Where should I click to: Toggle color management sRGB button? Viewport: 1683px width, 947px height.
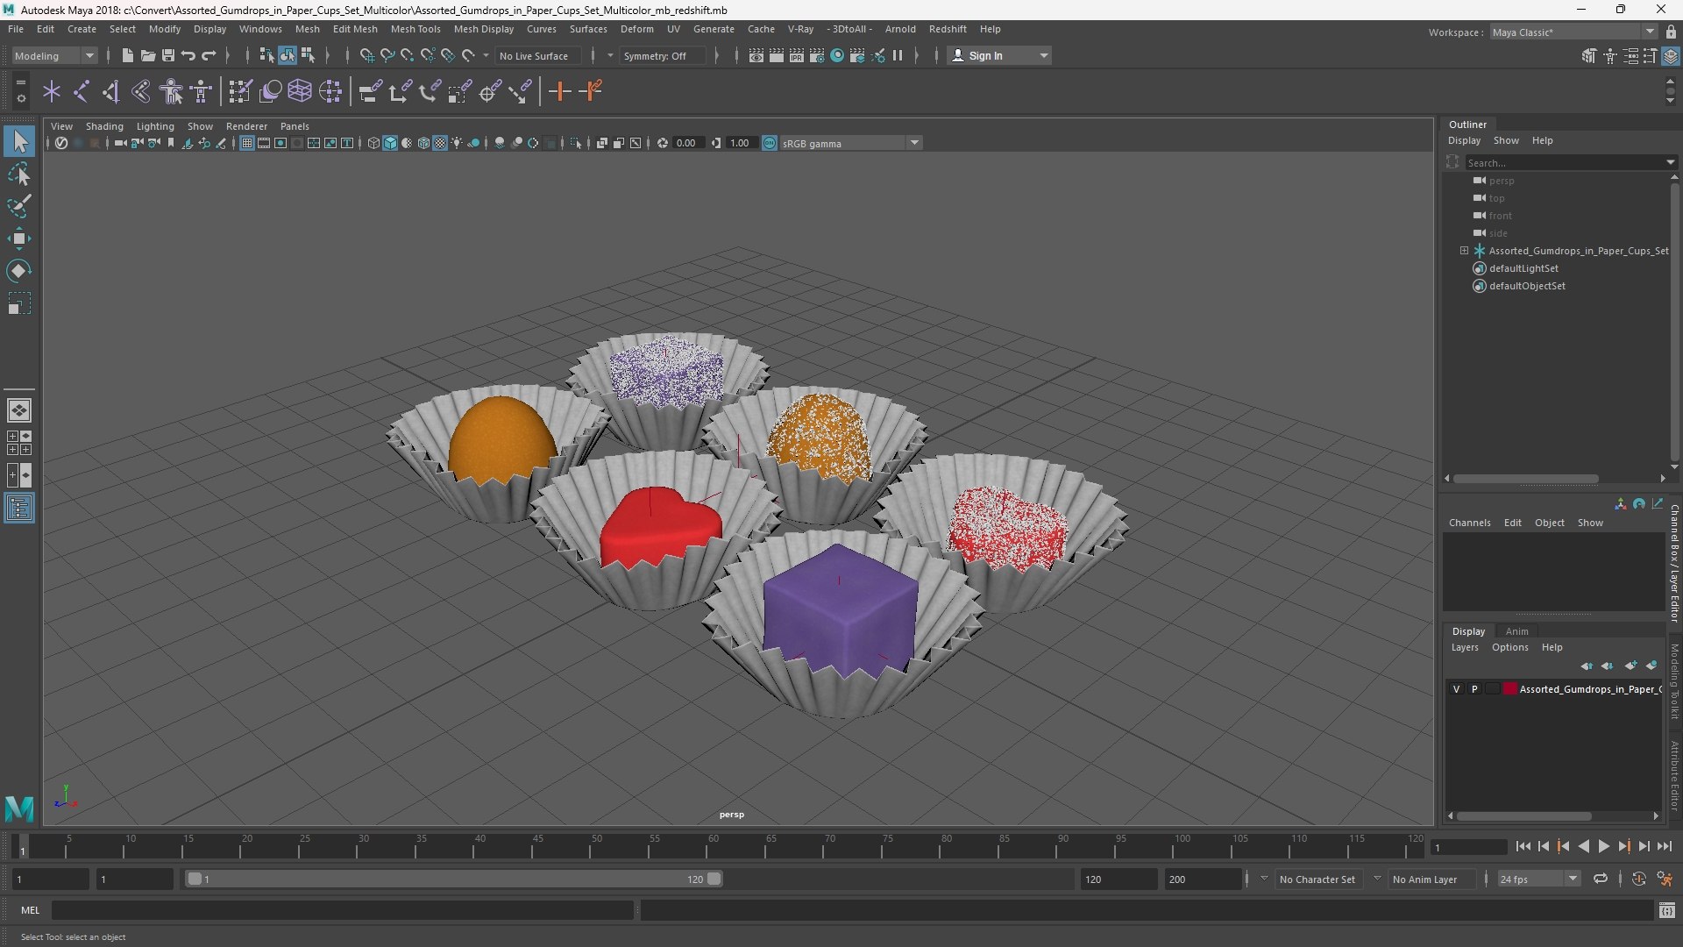[x=770, y=143]
